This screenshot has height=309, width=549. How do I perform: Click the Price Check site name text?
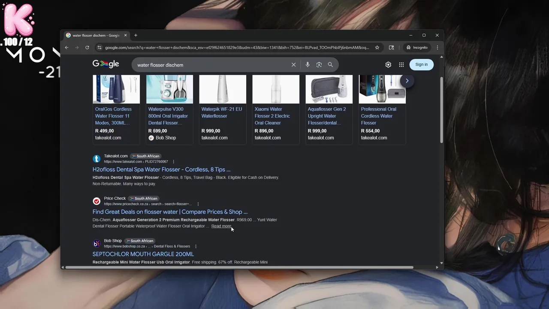[115, 198]
